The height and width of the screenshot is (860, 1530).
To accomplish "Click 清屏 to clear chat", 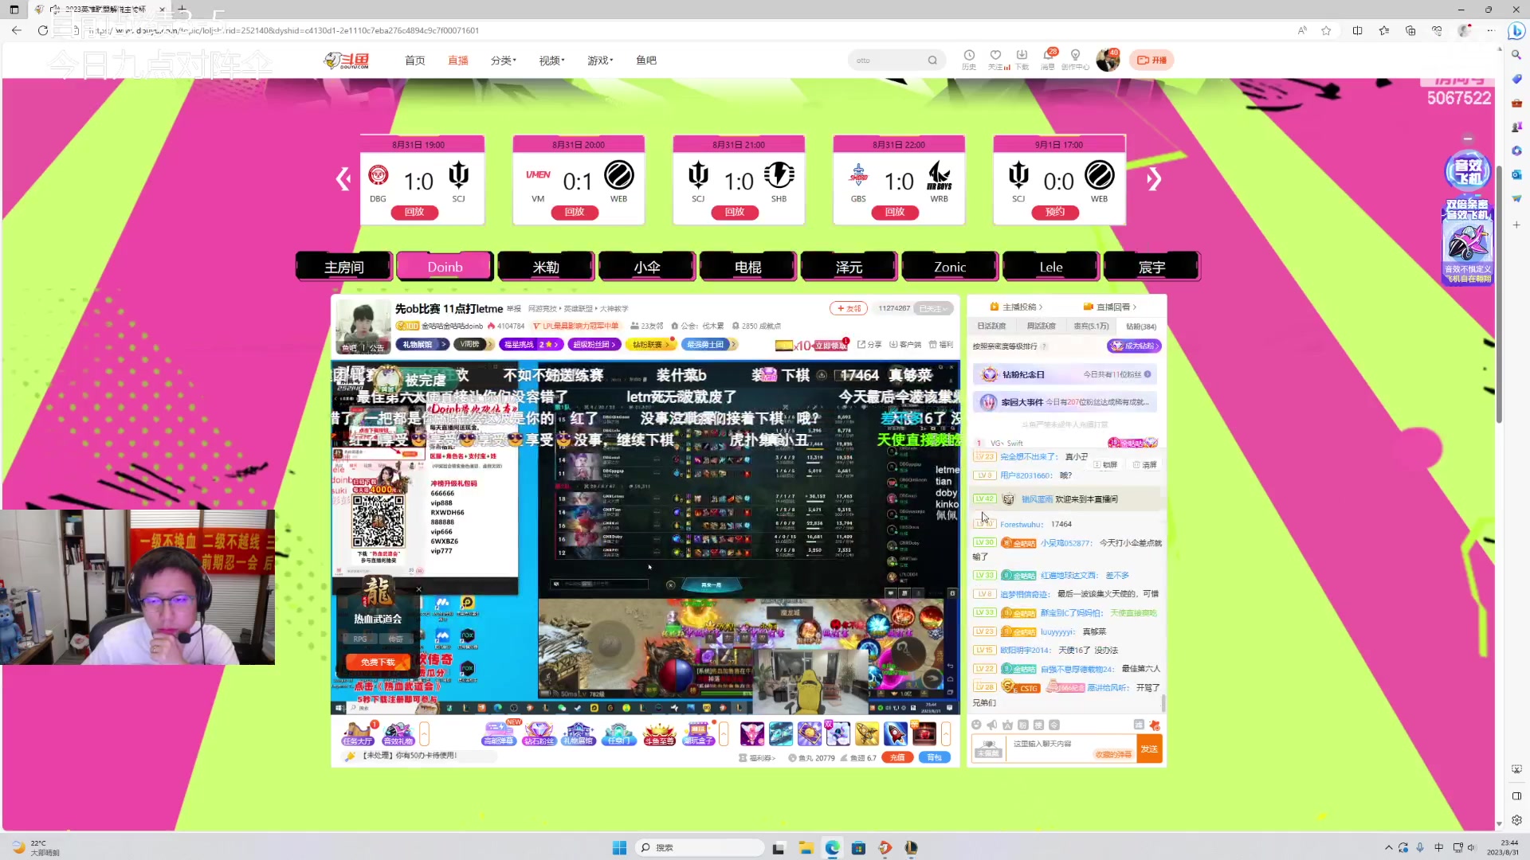I will click(x=1145, y=464).
